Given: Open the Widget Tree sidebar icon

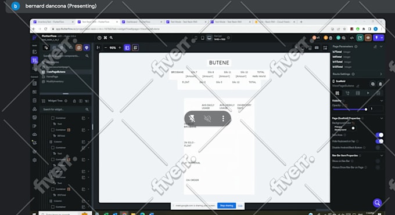Looking at the screenshot, I should pyautogui.click(x=34, y=60).
